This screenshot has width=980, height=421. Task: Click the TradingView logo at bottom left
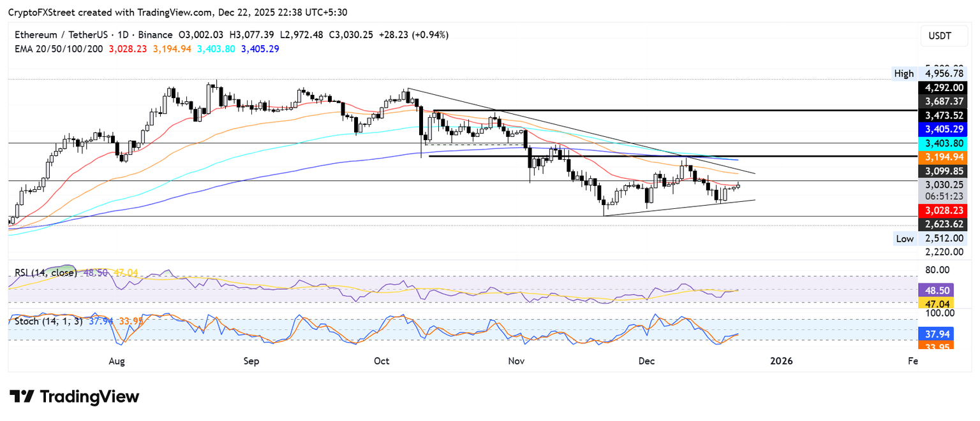click(x=75, y=396)
